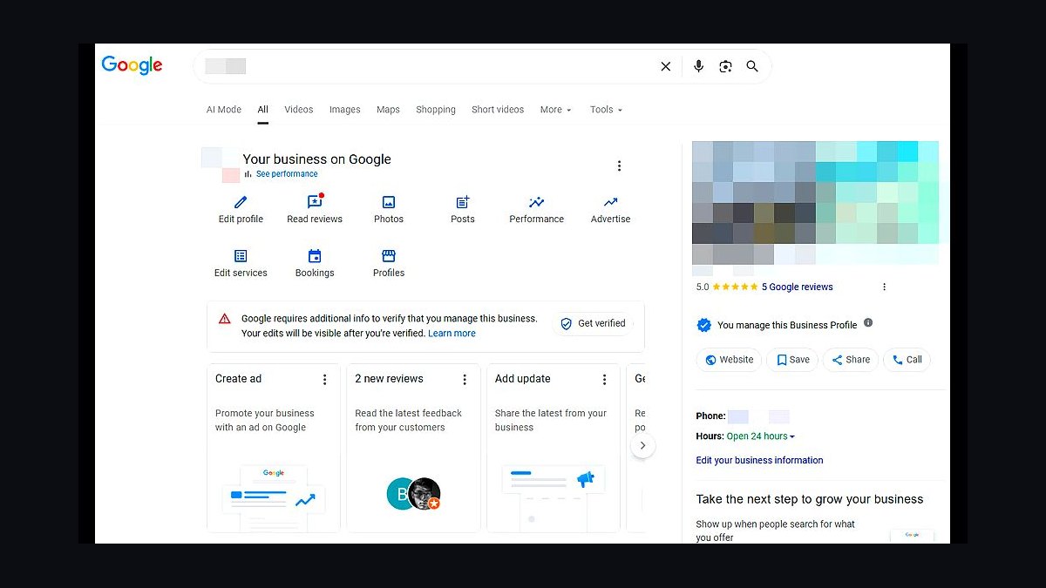Open Edit services icon
The width and height of the screenshot is (1046, 588).
coord(241,256)
